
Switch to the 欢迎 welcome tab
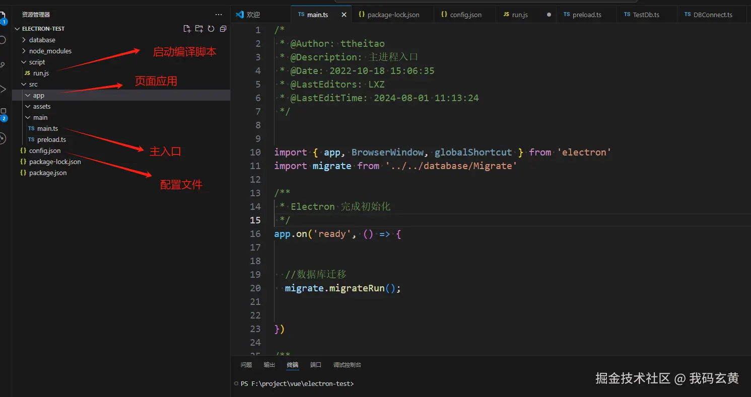(x=261, y=15)
